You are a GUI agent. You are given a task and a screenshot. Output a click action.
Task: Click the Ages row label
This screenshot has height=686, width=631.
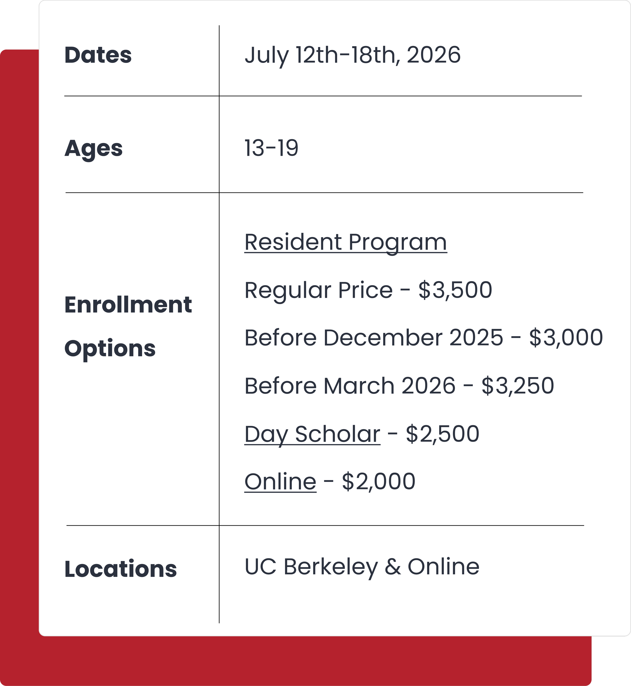click(94, 149)
